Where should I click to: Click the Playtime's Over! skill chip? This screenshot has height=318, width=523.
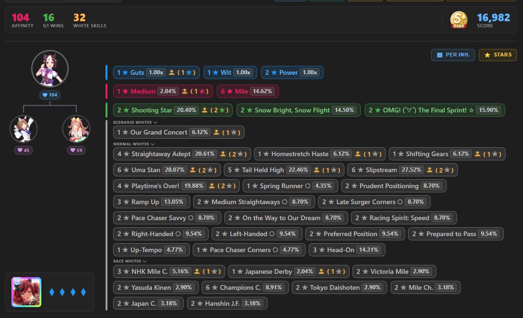pyautogui.click(x=176, y=186)
